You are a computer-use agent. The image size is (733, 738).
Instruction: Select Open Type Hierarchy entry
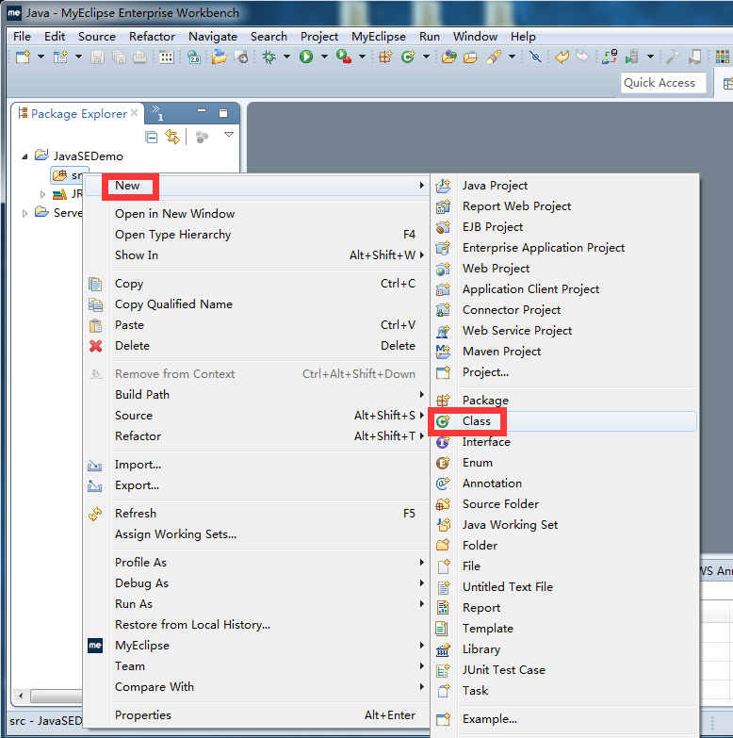coord(257,235)
